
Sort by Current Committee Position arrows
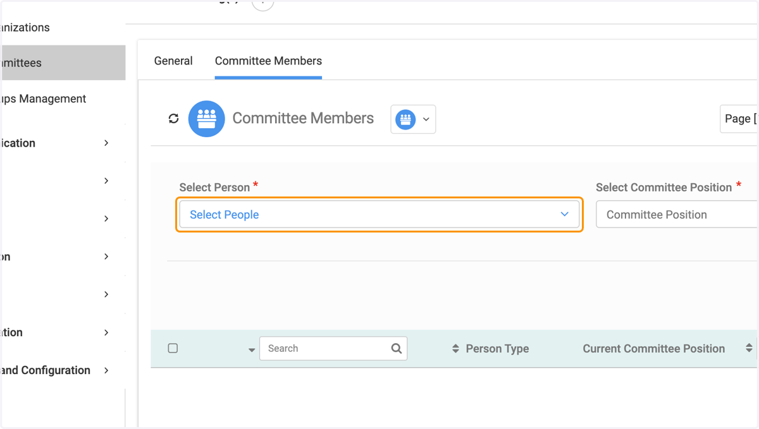point(749,348)
